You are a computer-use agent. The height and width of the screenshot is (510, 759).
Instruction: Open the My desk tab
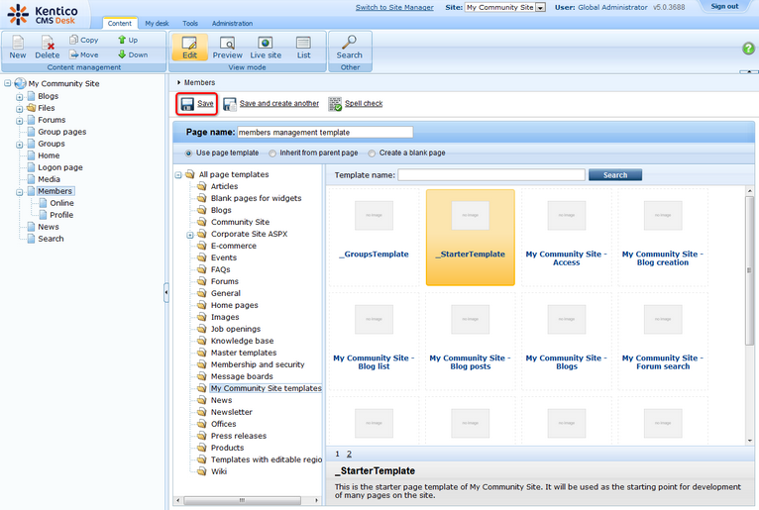click(157, 23)
